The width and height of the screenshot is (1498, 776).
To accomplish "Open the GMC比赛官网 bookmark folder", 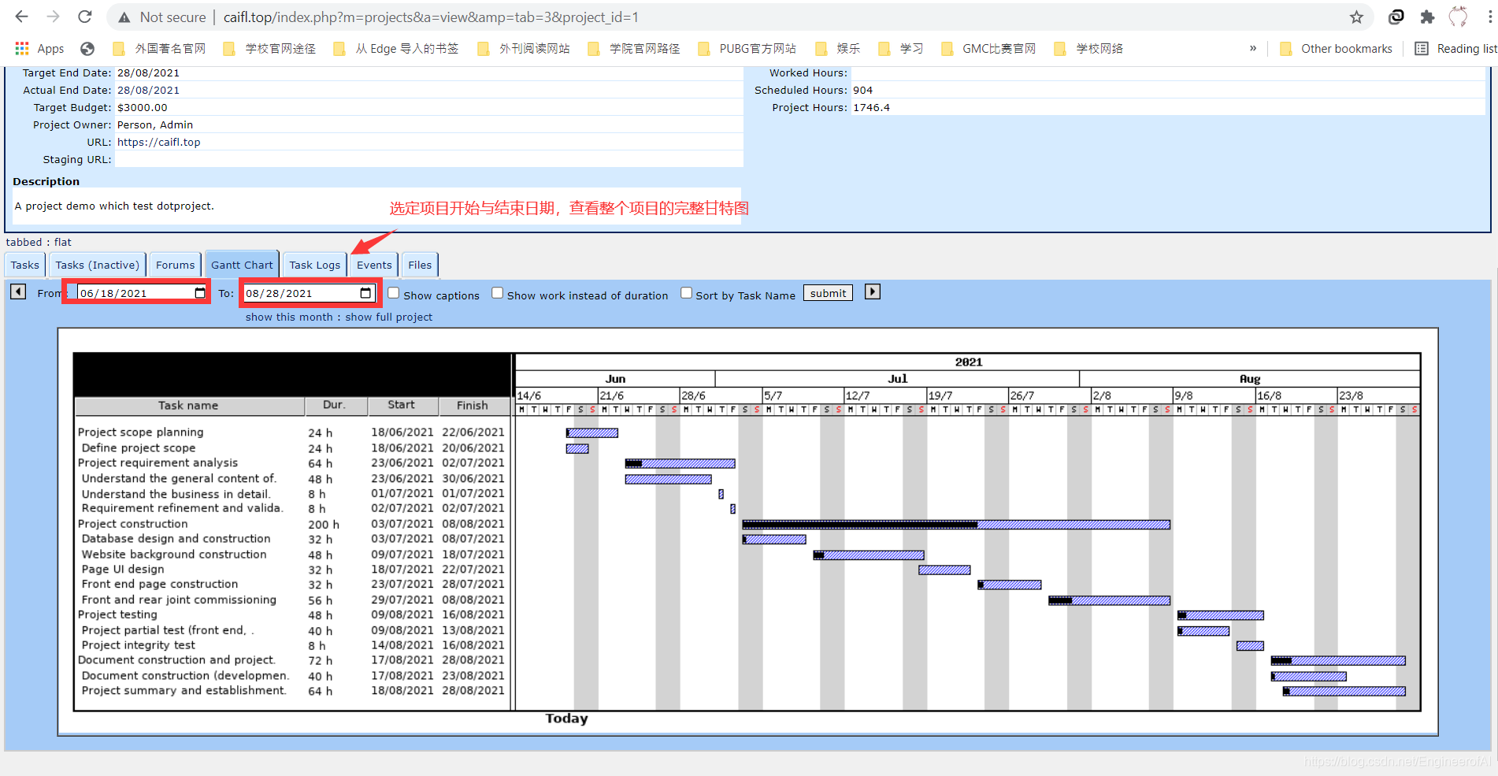I will click(988, 49).
